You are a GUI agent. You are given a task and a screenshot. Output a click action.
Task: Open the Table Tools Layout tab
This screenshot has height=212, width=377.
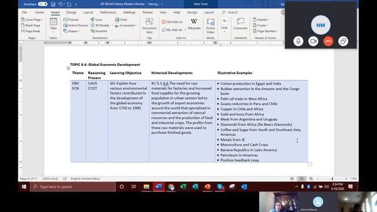click(x=209, y=12)
